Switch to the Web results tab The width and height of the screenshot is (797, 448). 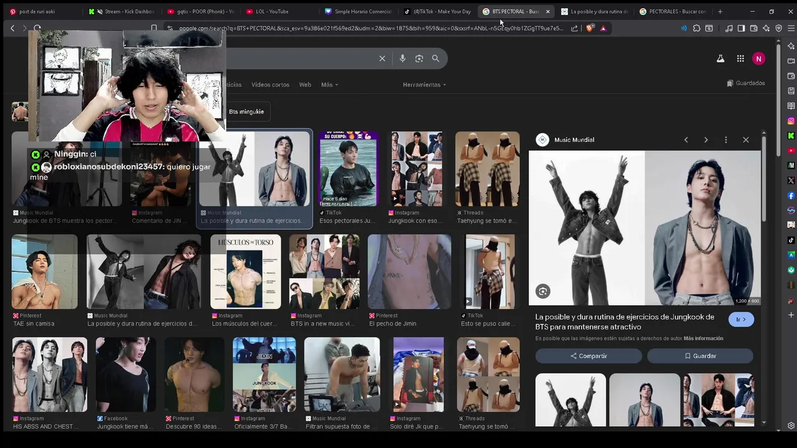[x=305, y=85]
